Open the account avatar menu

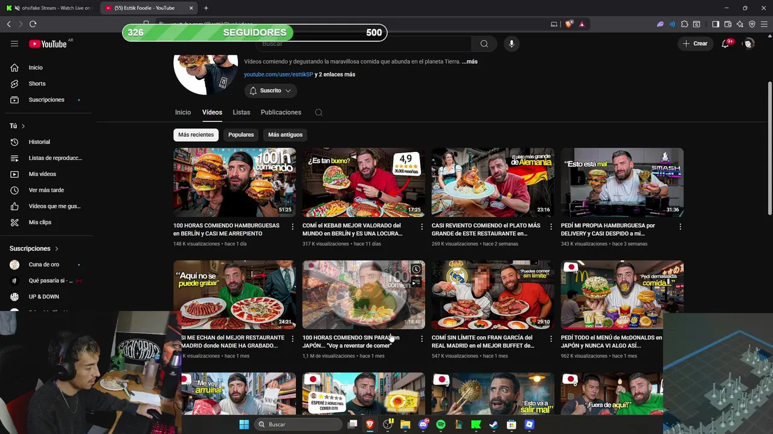tap(749, 43)
